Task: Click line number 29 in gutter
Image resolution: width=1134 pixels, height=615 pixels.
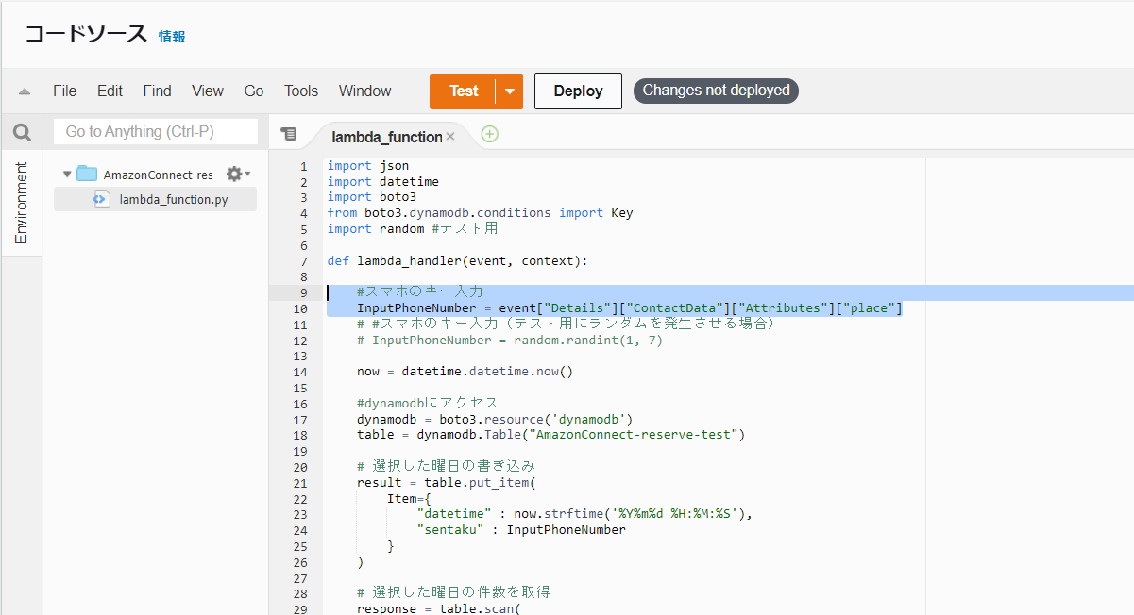Action: click(300, 609)
